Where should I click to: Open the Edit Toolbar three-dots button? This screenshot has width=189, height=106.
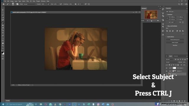(3, 48)
